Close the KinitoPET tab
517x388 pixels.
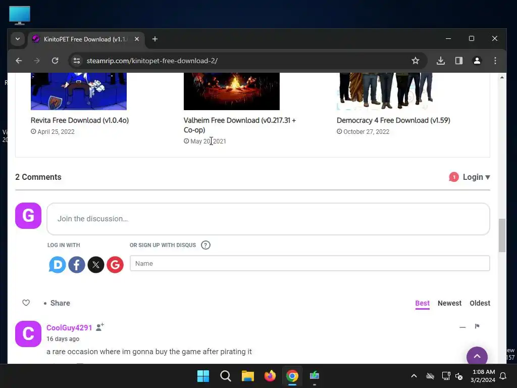click(137, 39)
